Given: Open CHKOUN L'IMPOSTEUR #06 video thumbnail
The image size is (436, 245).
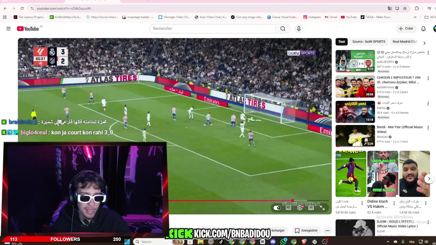Looking at the screenshot, I should point(355,86).
